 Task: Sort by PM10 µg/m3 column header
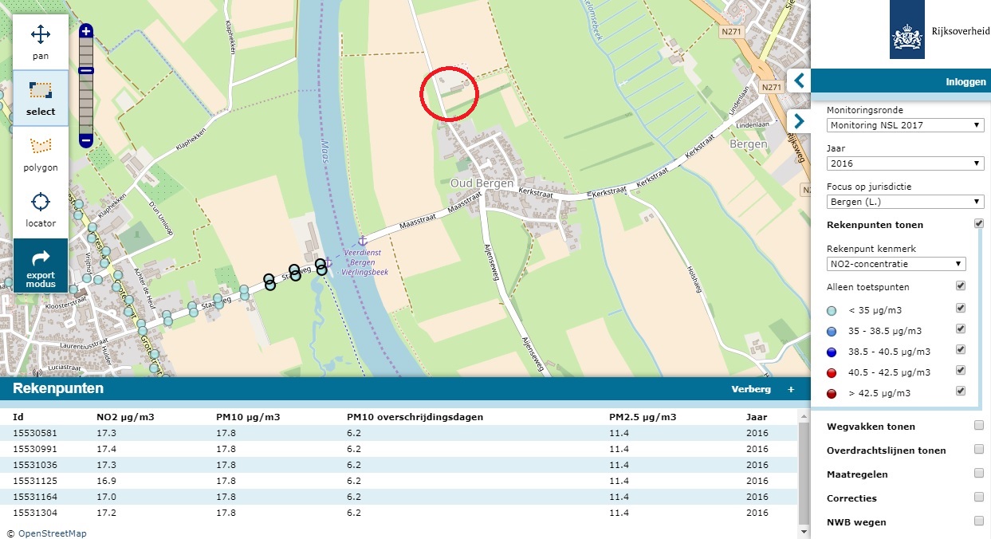248,417
